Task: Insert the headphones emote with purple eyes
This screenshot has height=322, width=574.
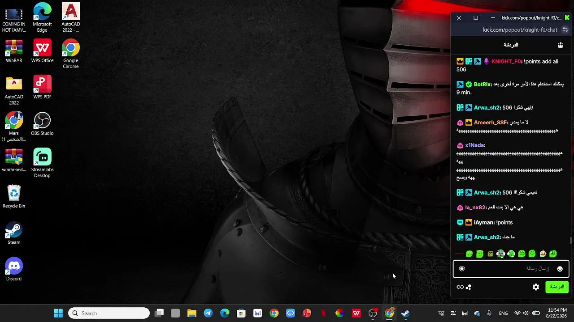Action: pyautogui.click(x=501, y=254)
